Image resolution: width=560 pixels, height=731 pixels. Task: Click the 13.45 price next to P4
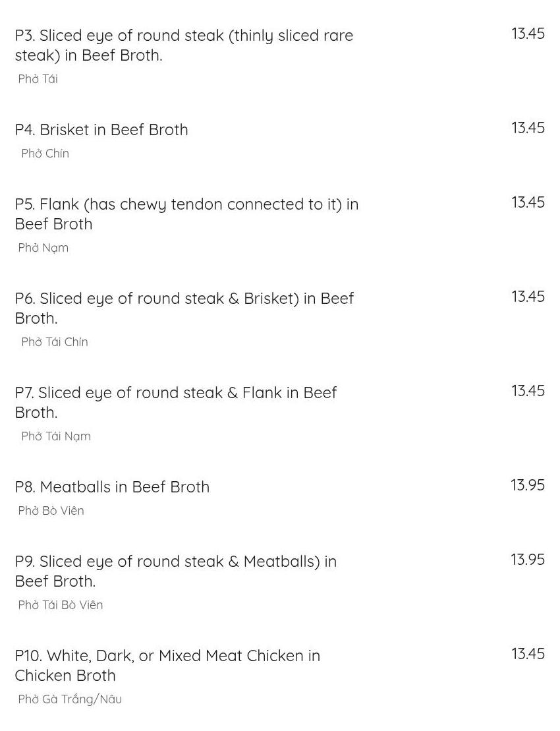(x=528, y=128)
